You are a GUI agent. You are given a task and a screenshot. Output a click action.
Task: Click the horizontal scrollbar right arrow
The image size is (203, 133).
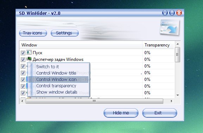[172, 101]
